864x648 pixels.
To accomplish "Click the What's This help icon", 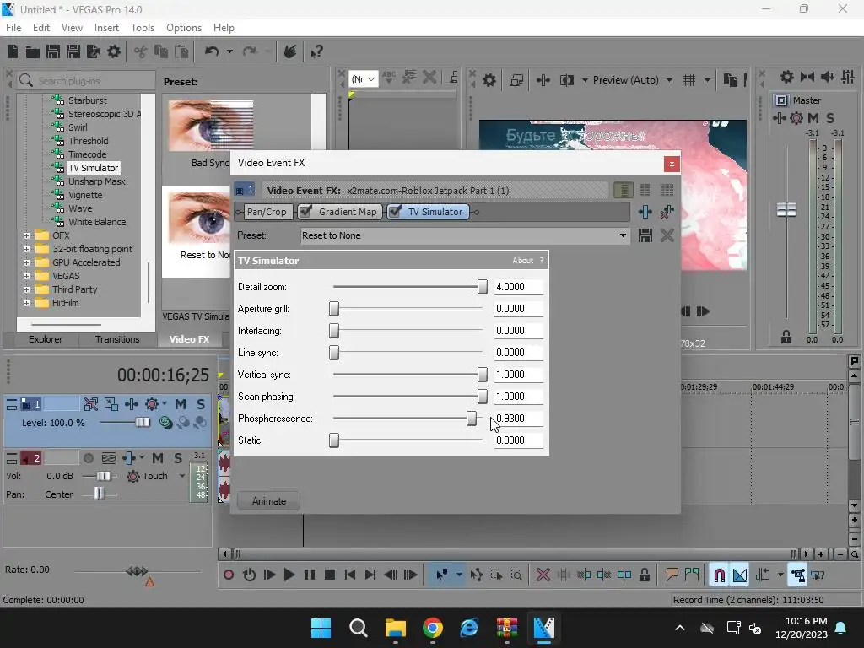I will point(316,51).
